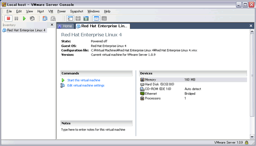The height and width of the screenshot is (146, 256).
Task: Open the Edit menu
Action: tap(19, 11)
